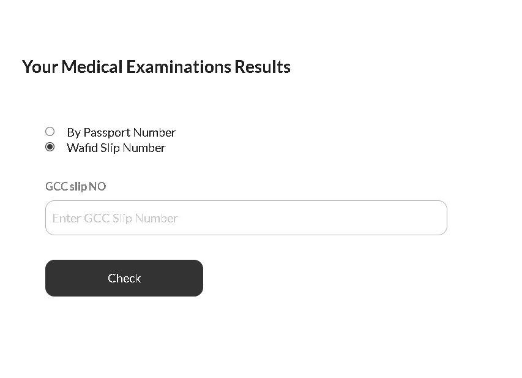Click the Your Medical Examinations Results heading
This screenshot has height=378, width=522.
click(156, 67)
